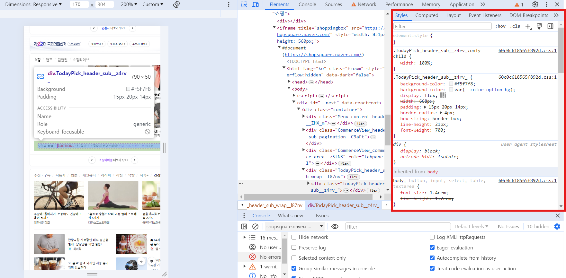This screenshot has width=566, height=278.
Task: Click the console Filter input field
Action: pos(398,227)
